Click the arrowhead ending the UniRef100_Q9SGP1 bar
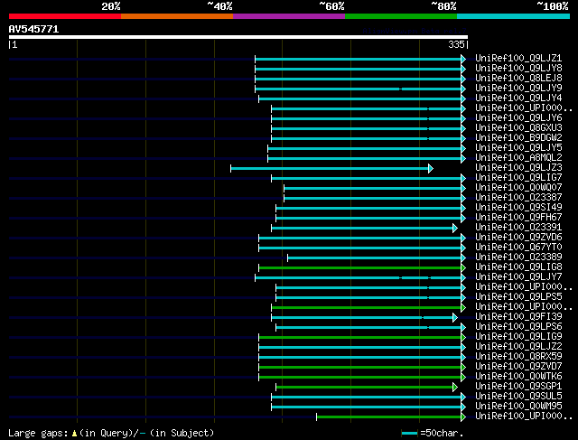The width and height of the screenshot is (578, 440). 455,387
